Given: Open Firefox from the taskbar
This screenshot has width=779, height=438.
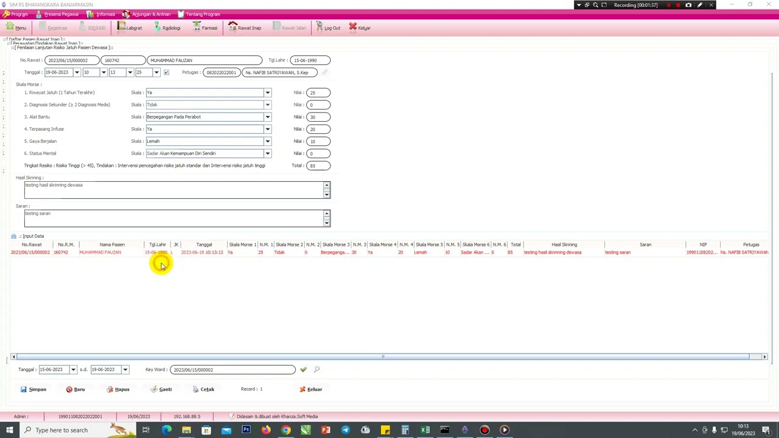Looking at the screenshot, I should [x=266, y=430].
